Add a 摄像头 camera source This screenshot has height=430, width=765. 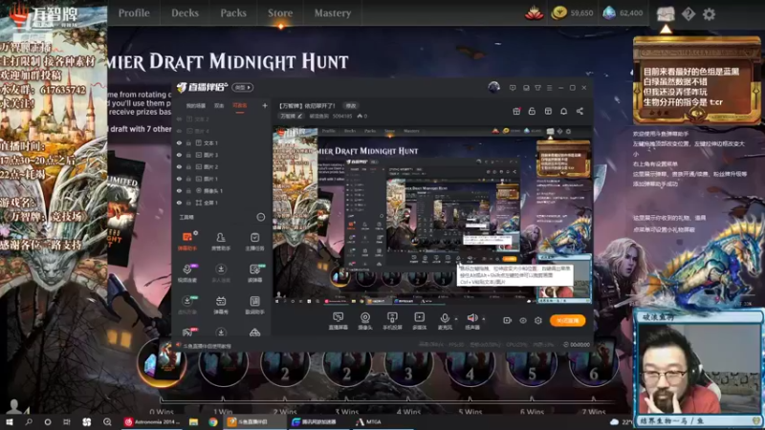click(x=365, y=321)
